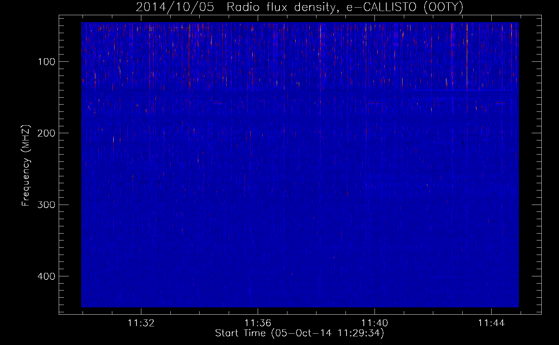Click the 11:36 time tick label
559x345 pixels.
[x=258, y=323]
